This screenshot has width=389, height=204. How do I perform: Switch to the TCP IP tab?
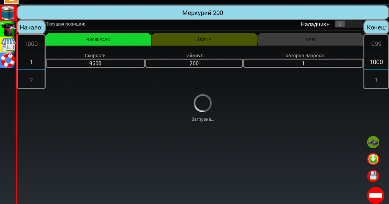click(205, 40)
